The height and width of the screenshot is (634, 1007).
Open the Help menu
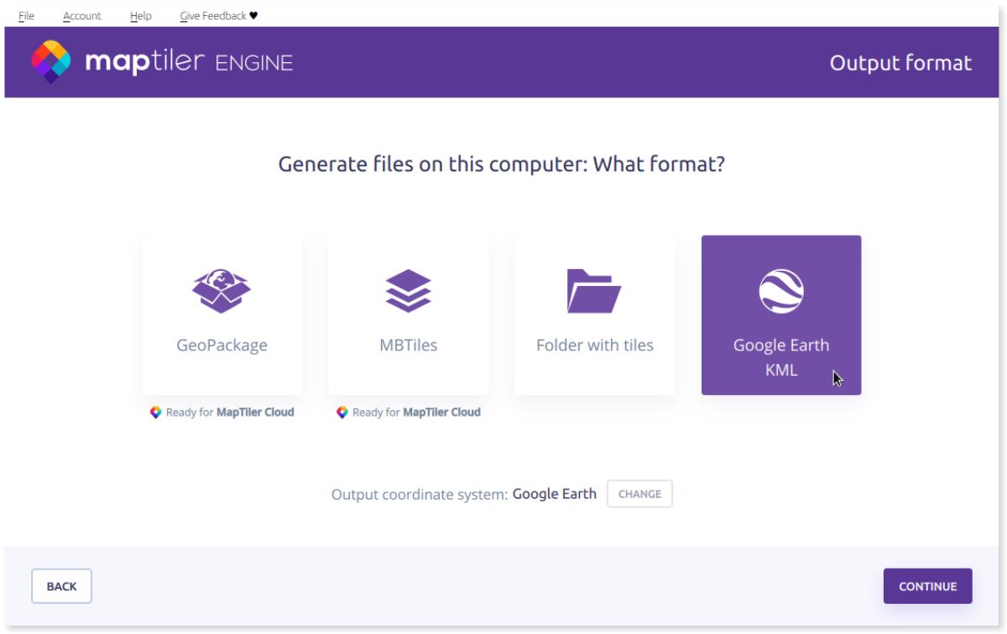(141, 15)
